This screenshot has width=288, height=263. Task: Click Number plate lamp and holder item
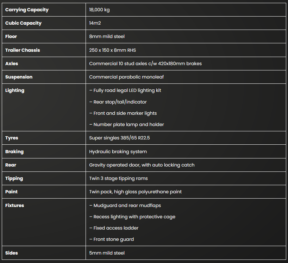(x=126, y=125)
